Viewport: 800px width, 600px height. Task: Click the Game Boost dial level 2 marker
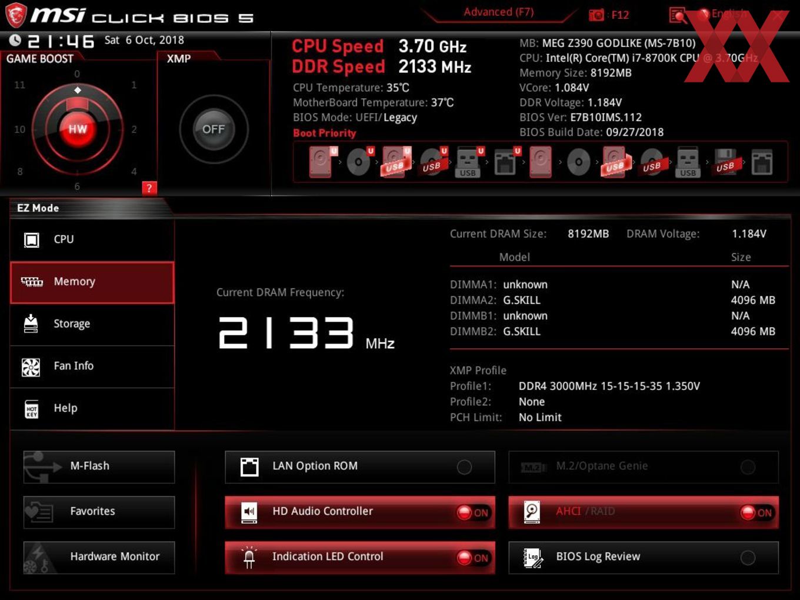click(x=134, y=129)
